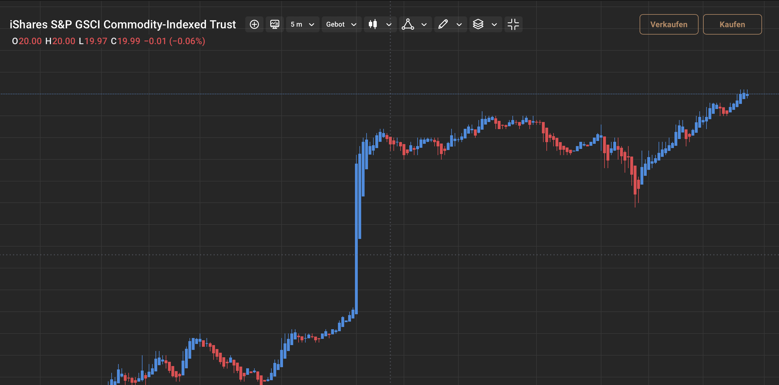Image resolution: width=779 pixels, height=385 pixels.
Task: Click the open value 20.00
Action: click(x=30, y=41)
